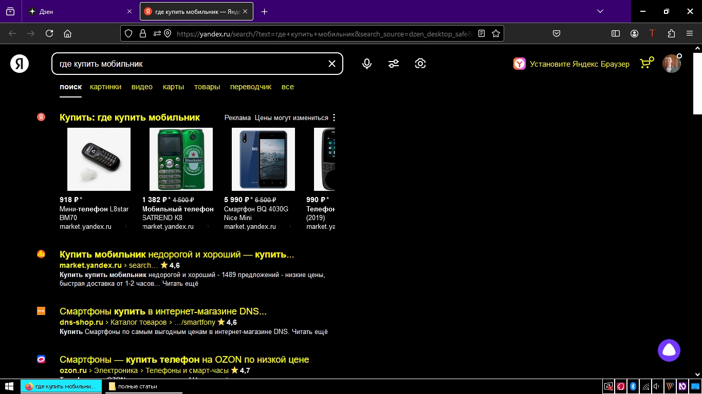
Task: Save page to Pocket
Action: [556, 33]
